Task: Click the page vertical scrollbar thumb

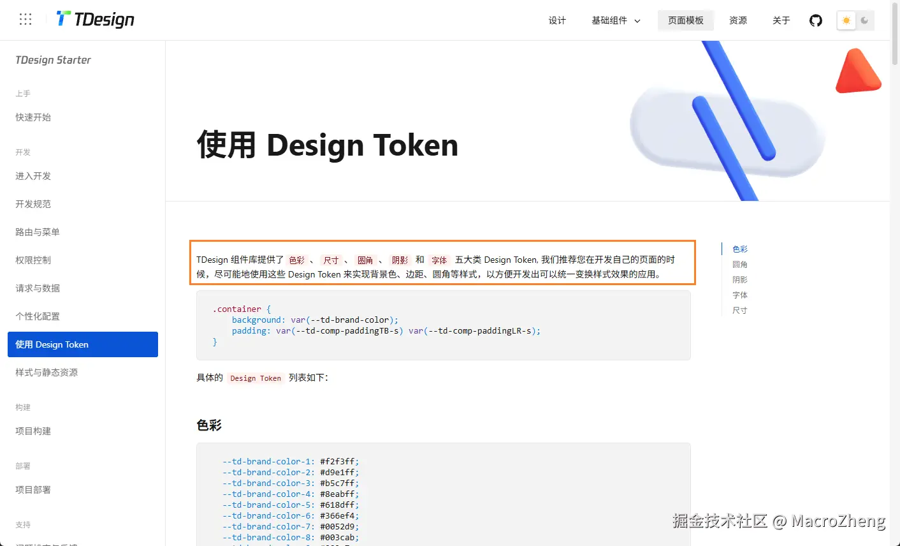Action: click(895, 33)
